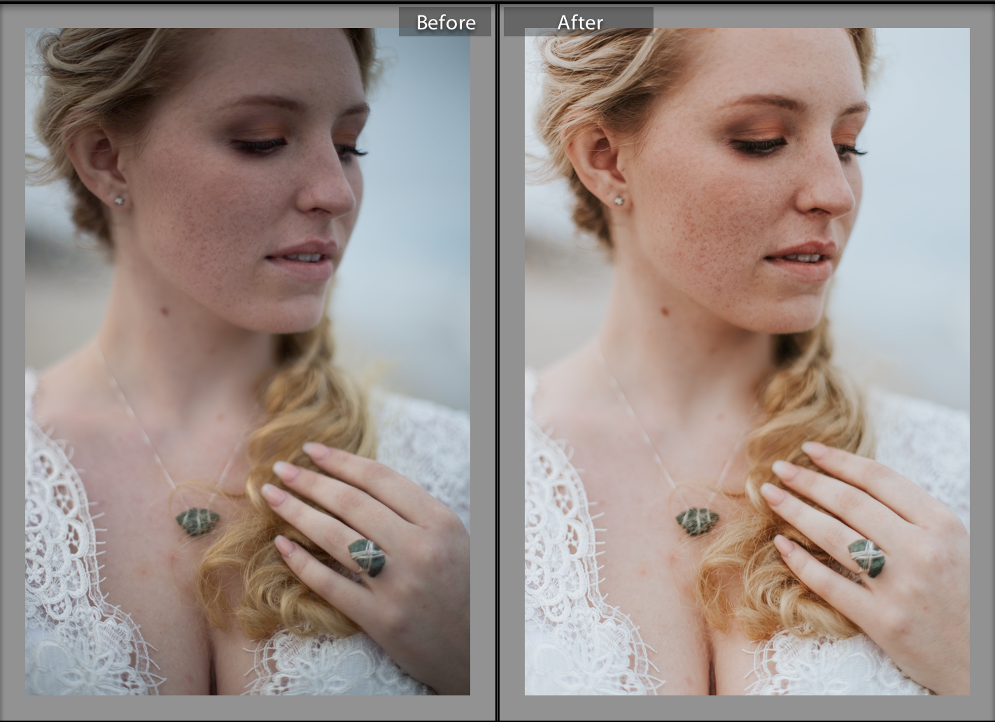Viewport: 995px width, 722px height.
Task: Click the Before label tab
Action: point(445,22)
